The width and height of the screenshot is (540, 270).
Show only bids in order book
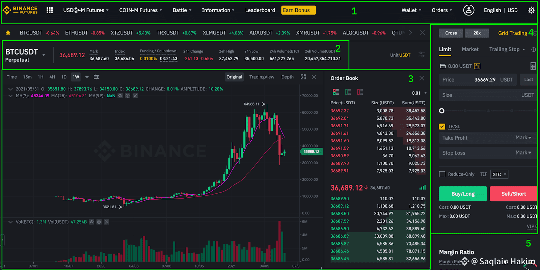[x=348, y=92]
